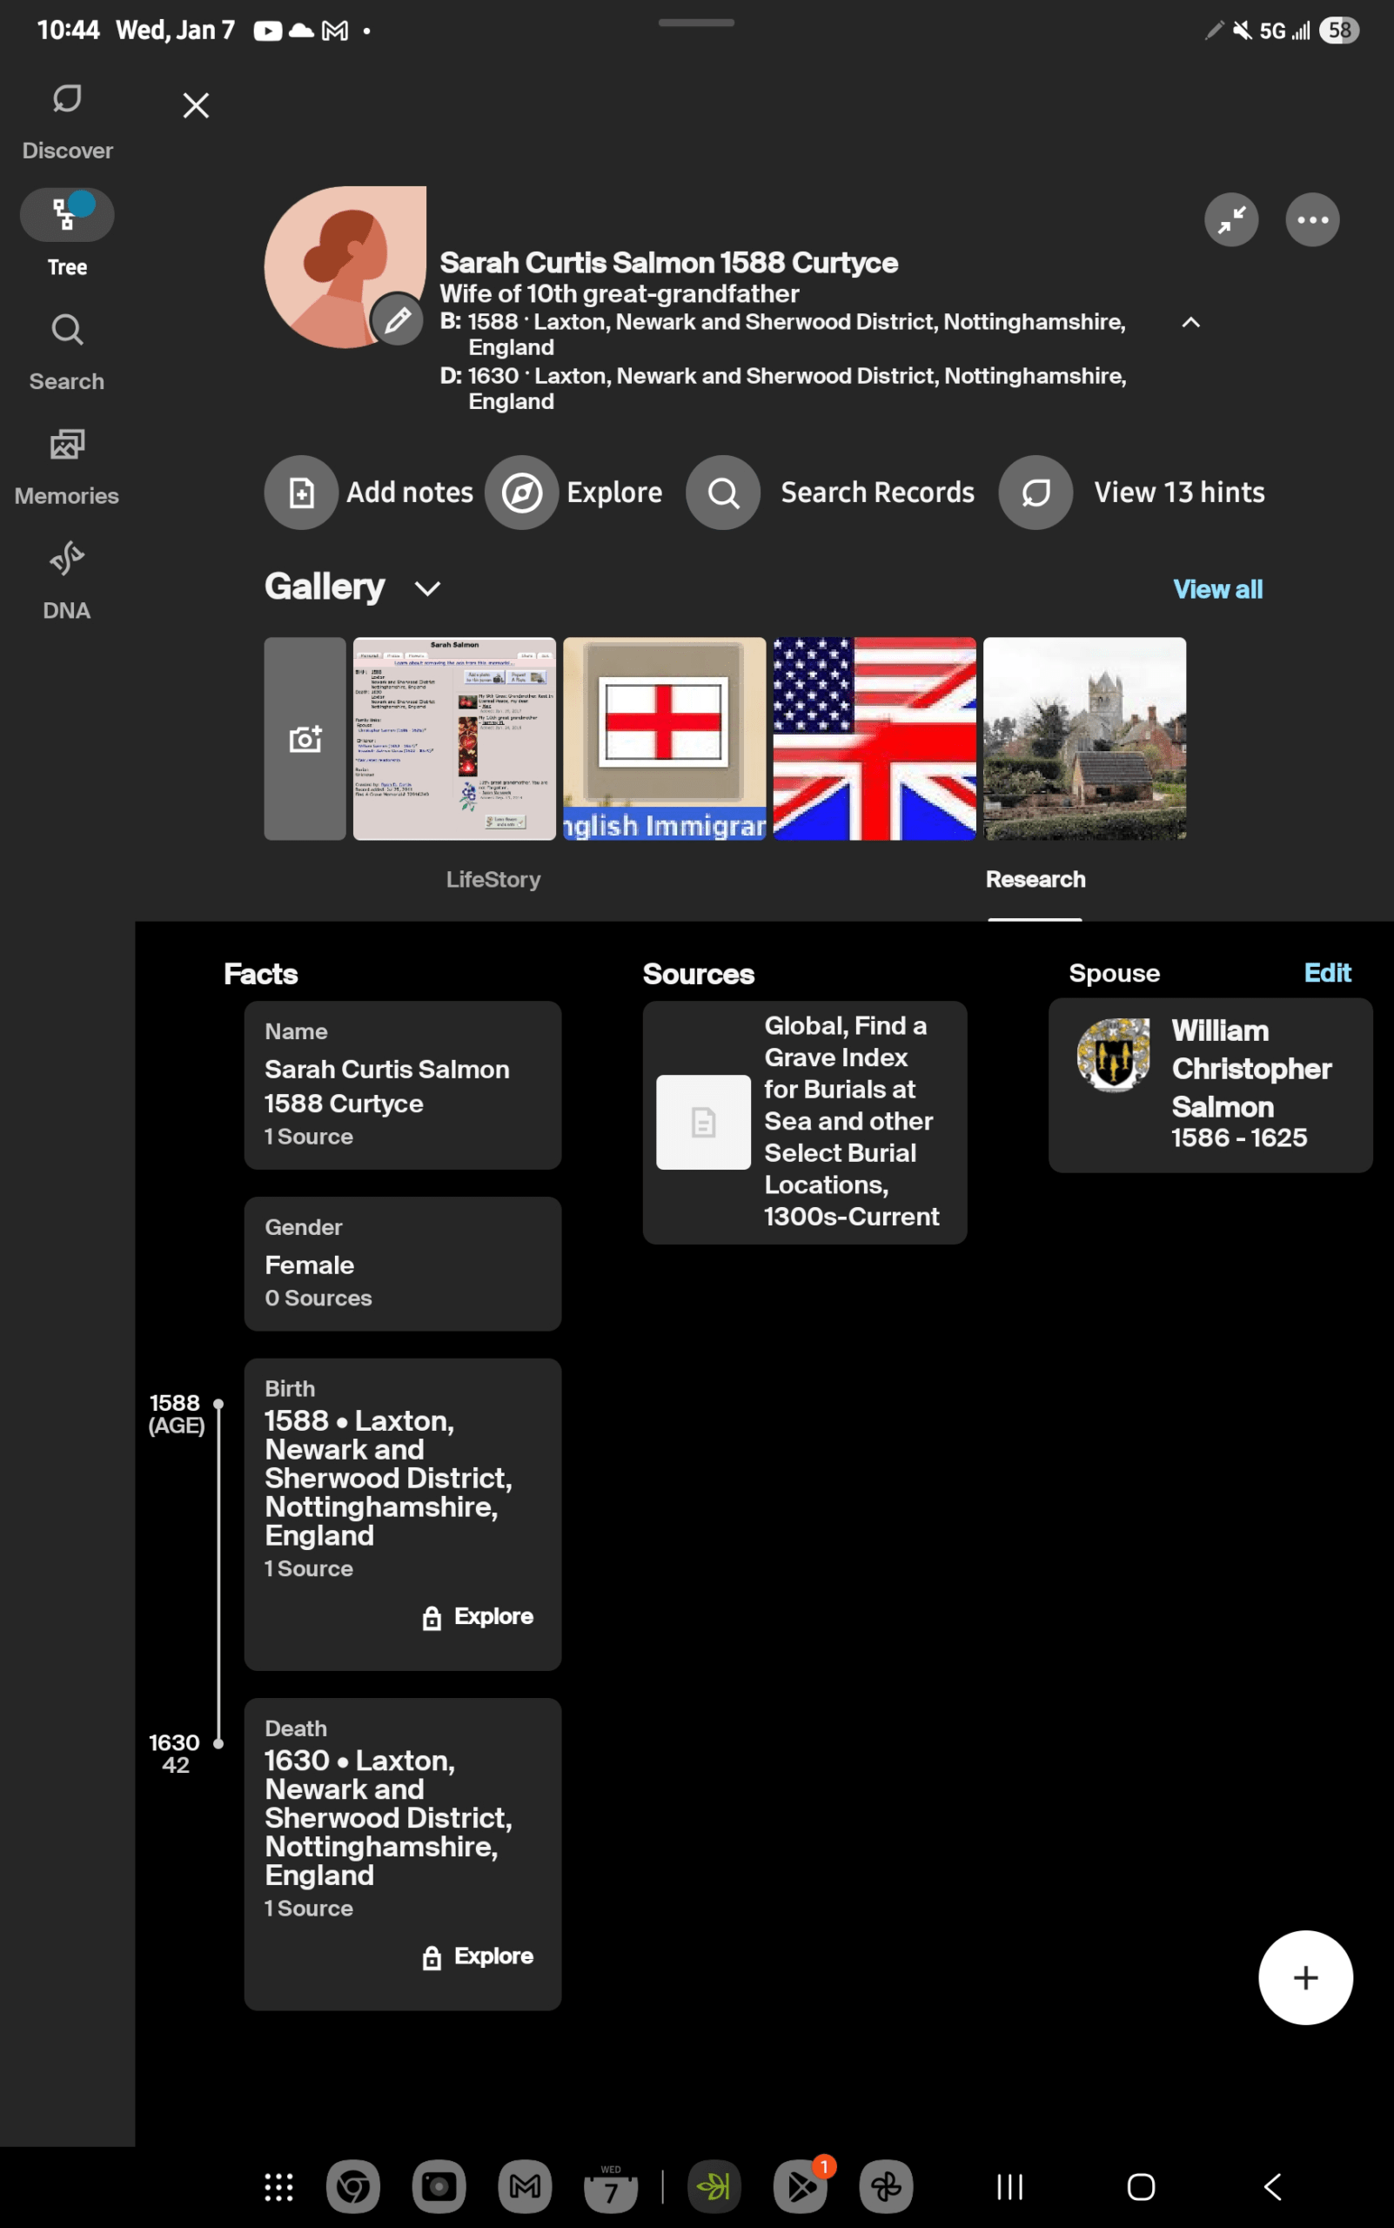This screenshot has width=1394, height=2228.
Task: Open the Research tab
Action: (x=1035, y=879)
